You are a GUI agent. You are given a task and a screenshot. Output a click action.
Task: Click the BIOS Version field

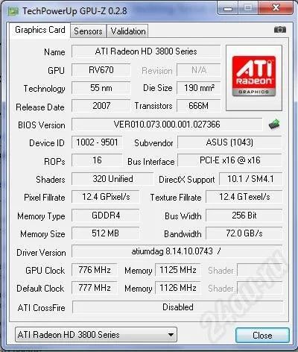click(x=167, y=125)
